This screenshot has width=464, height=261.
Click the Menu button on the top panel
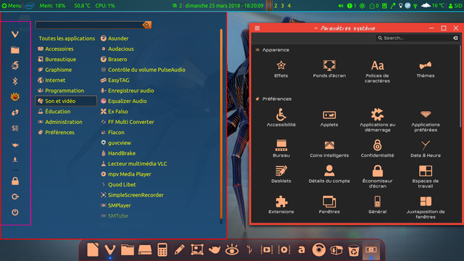point(12,6)
